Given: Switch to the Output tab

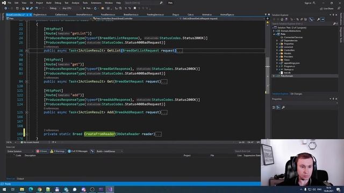Looking at the screenshot, I should point(20,179).
